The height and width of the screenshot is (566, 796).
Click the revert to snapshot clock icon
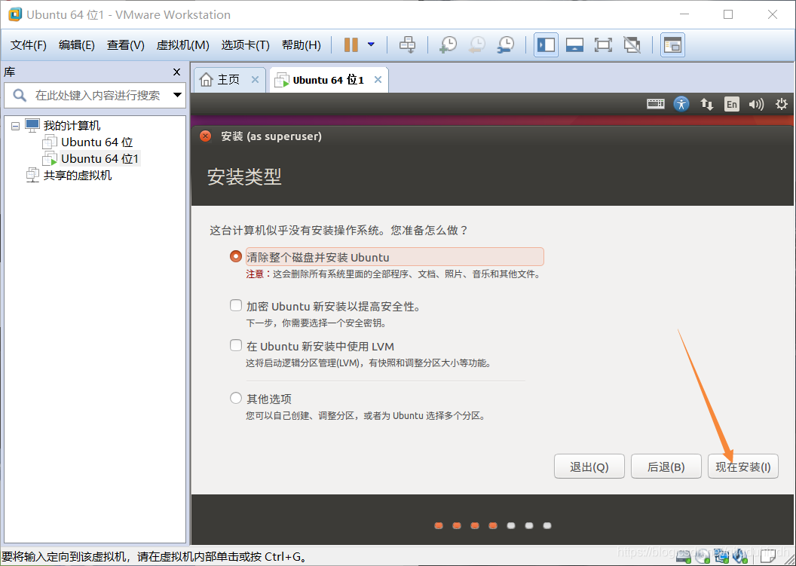coord(476,44)
